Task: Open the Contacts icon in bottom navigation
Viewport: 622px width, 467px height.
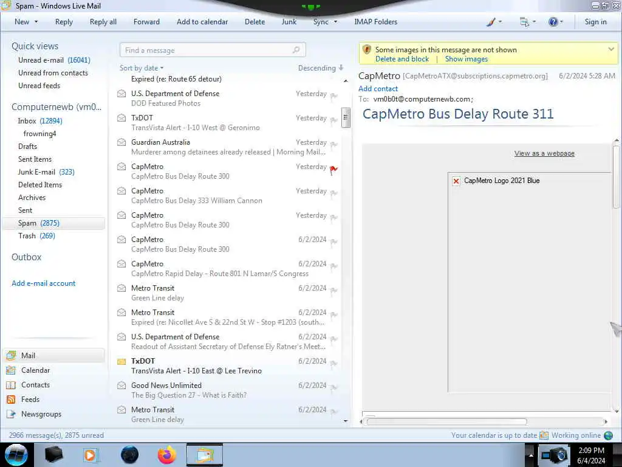Action: point(11,385)
